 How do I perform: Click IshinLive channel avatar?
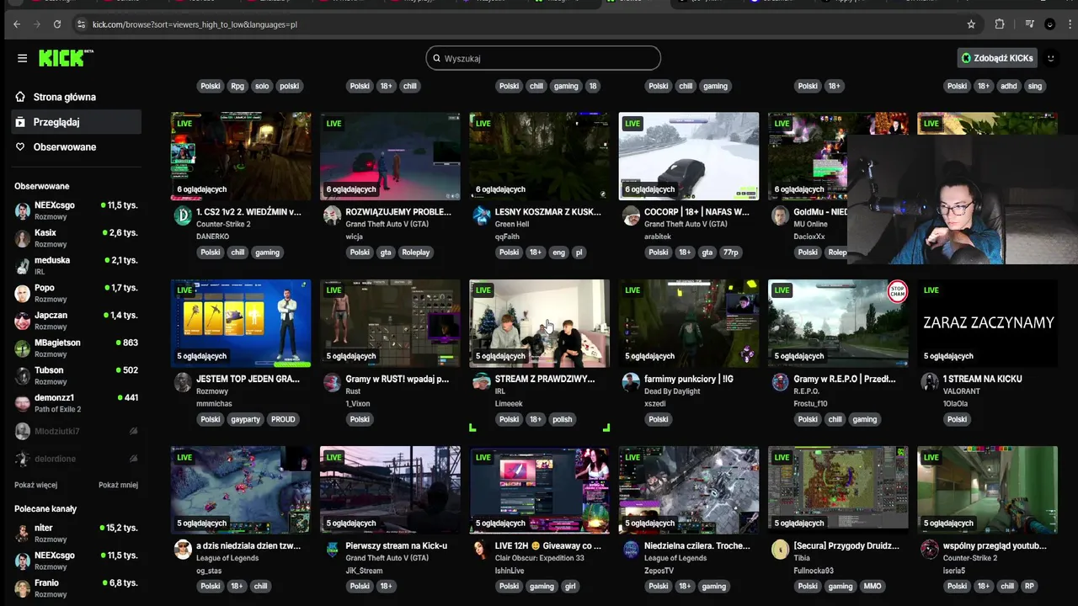click(481, 550)
